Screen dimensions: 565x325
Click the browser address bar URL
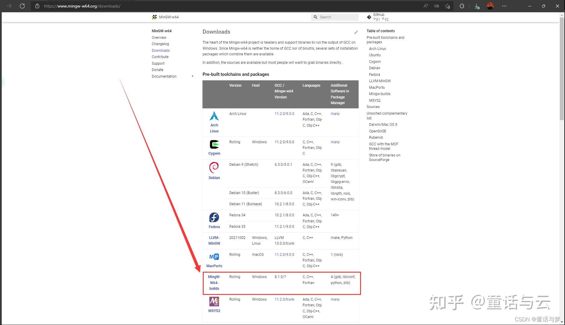coord(82,6)
